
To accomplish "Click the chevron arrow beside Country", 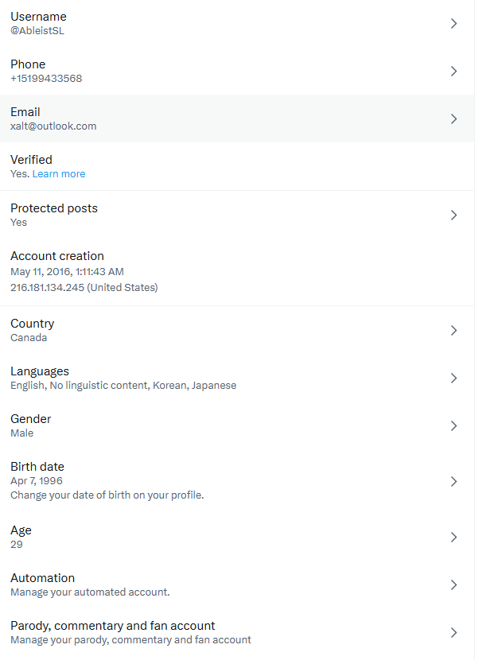I will point(453,330).
